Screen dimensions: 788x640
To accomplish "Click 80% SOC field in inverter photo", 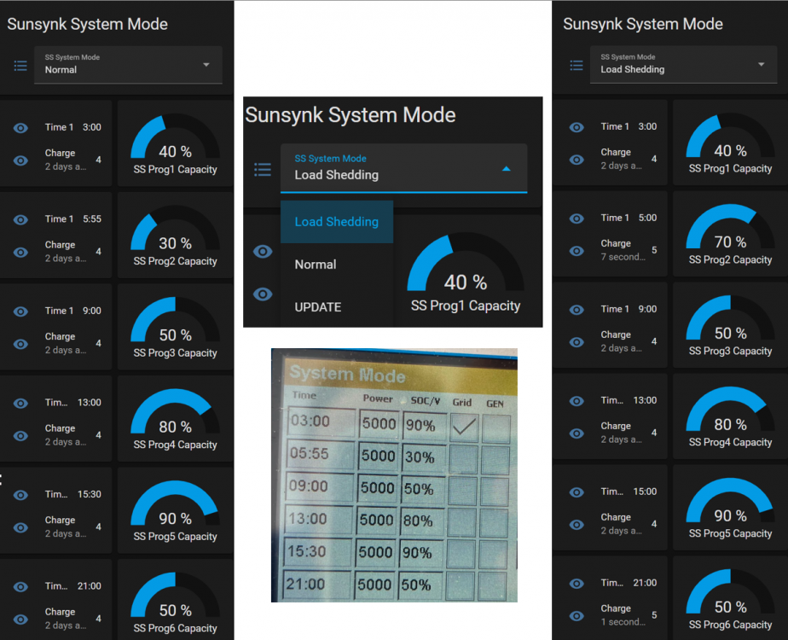I will 421,521.
